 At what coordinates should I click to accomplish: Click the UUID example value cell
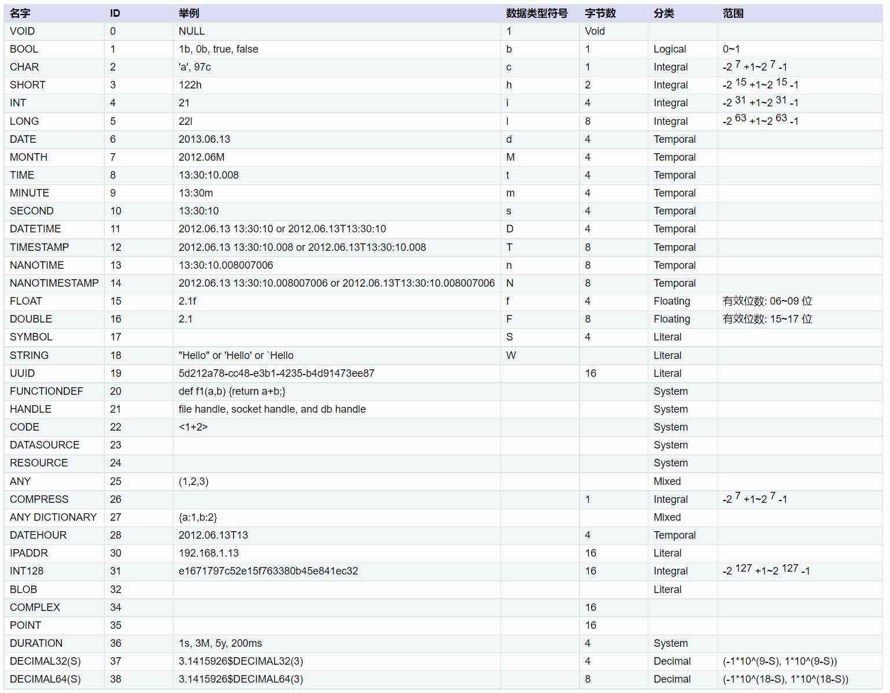pos(276,373)
